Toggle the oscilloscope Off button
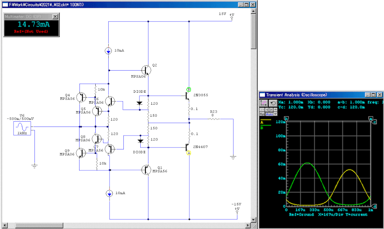384x229 pixels. click(x=262, y=110)
